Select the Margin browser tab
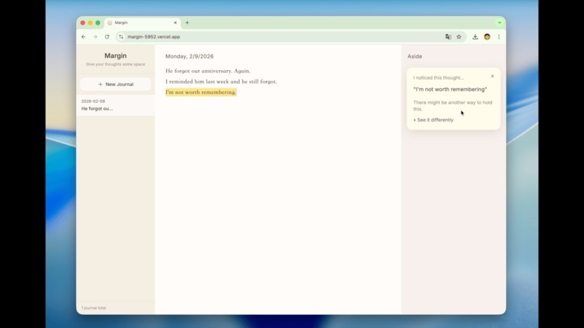This screenshot has height=328, width=584. tap(142, 22)
